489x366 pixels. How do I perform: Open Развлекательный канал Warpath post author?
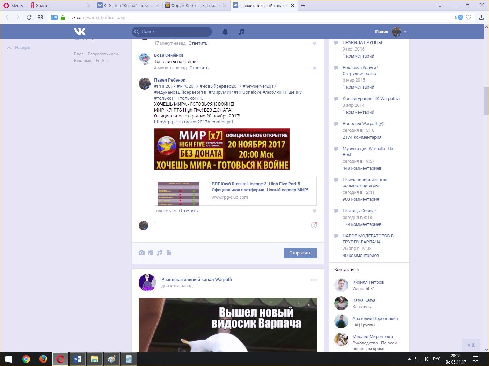click(x=197, y=280)
